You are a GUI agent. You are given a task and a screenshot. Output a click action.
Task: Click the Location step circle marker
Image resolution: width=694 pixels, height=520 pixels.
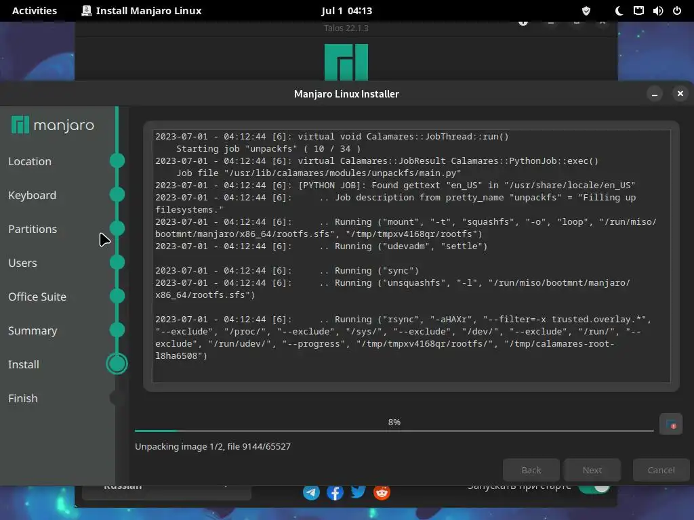[117, 160]
